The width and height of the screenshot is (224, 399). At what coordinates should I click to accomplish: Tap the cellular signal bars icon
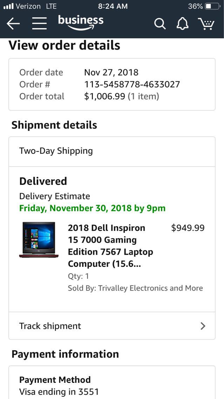click(8, 6)
